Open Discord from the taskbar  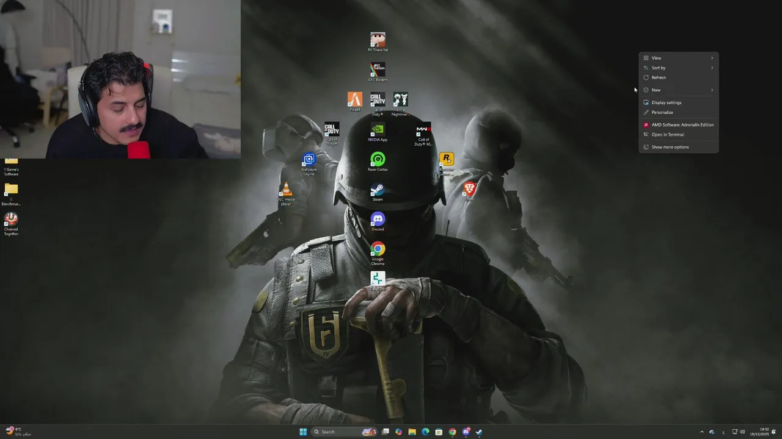(x=466, y=432)
